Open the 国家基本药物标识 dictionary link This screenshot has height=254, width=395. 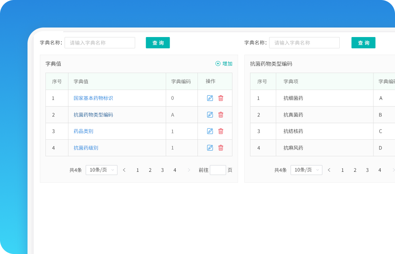93,98
